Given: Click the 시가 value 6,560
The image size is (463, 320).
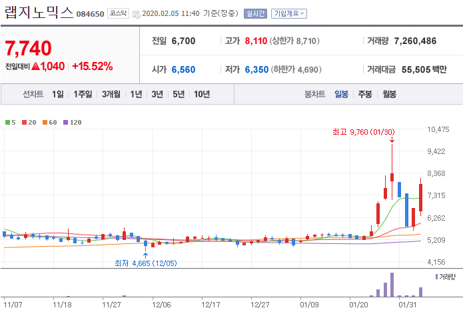Looking at the screenshot, I should click(184, 69).
